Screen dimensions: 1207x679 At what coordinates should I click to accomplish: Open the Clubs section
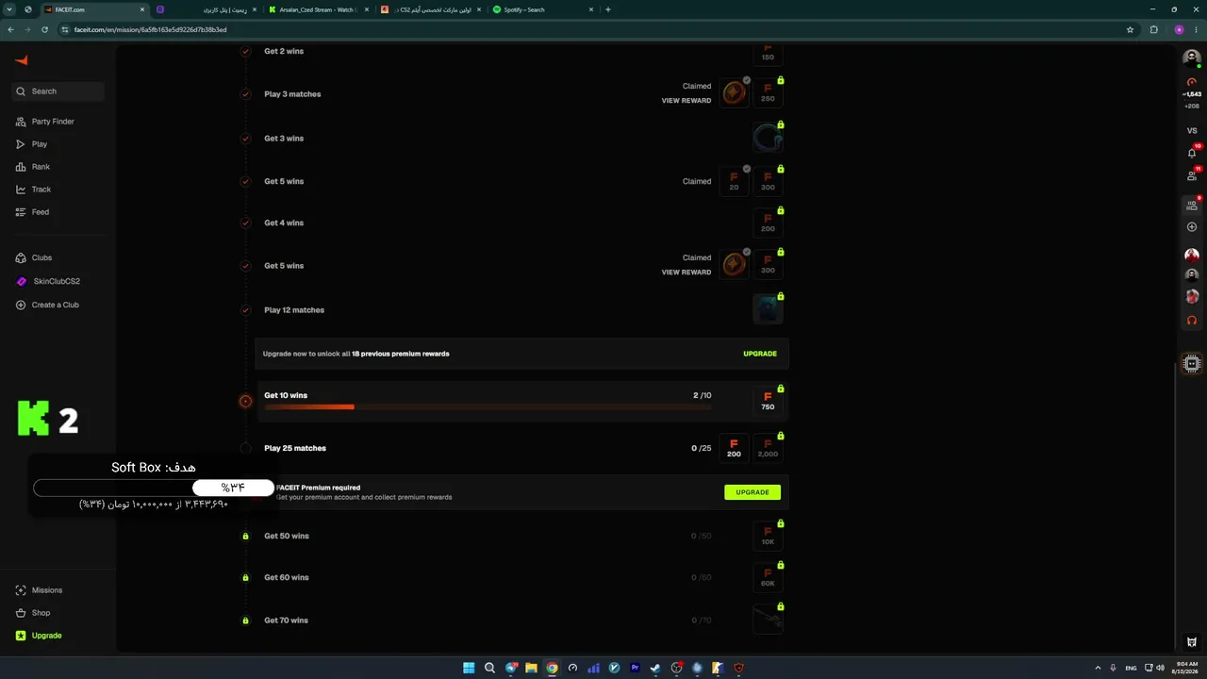pos(34,257)
